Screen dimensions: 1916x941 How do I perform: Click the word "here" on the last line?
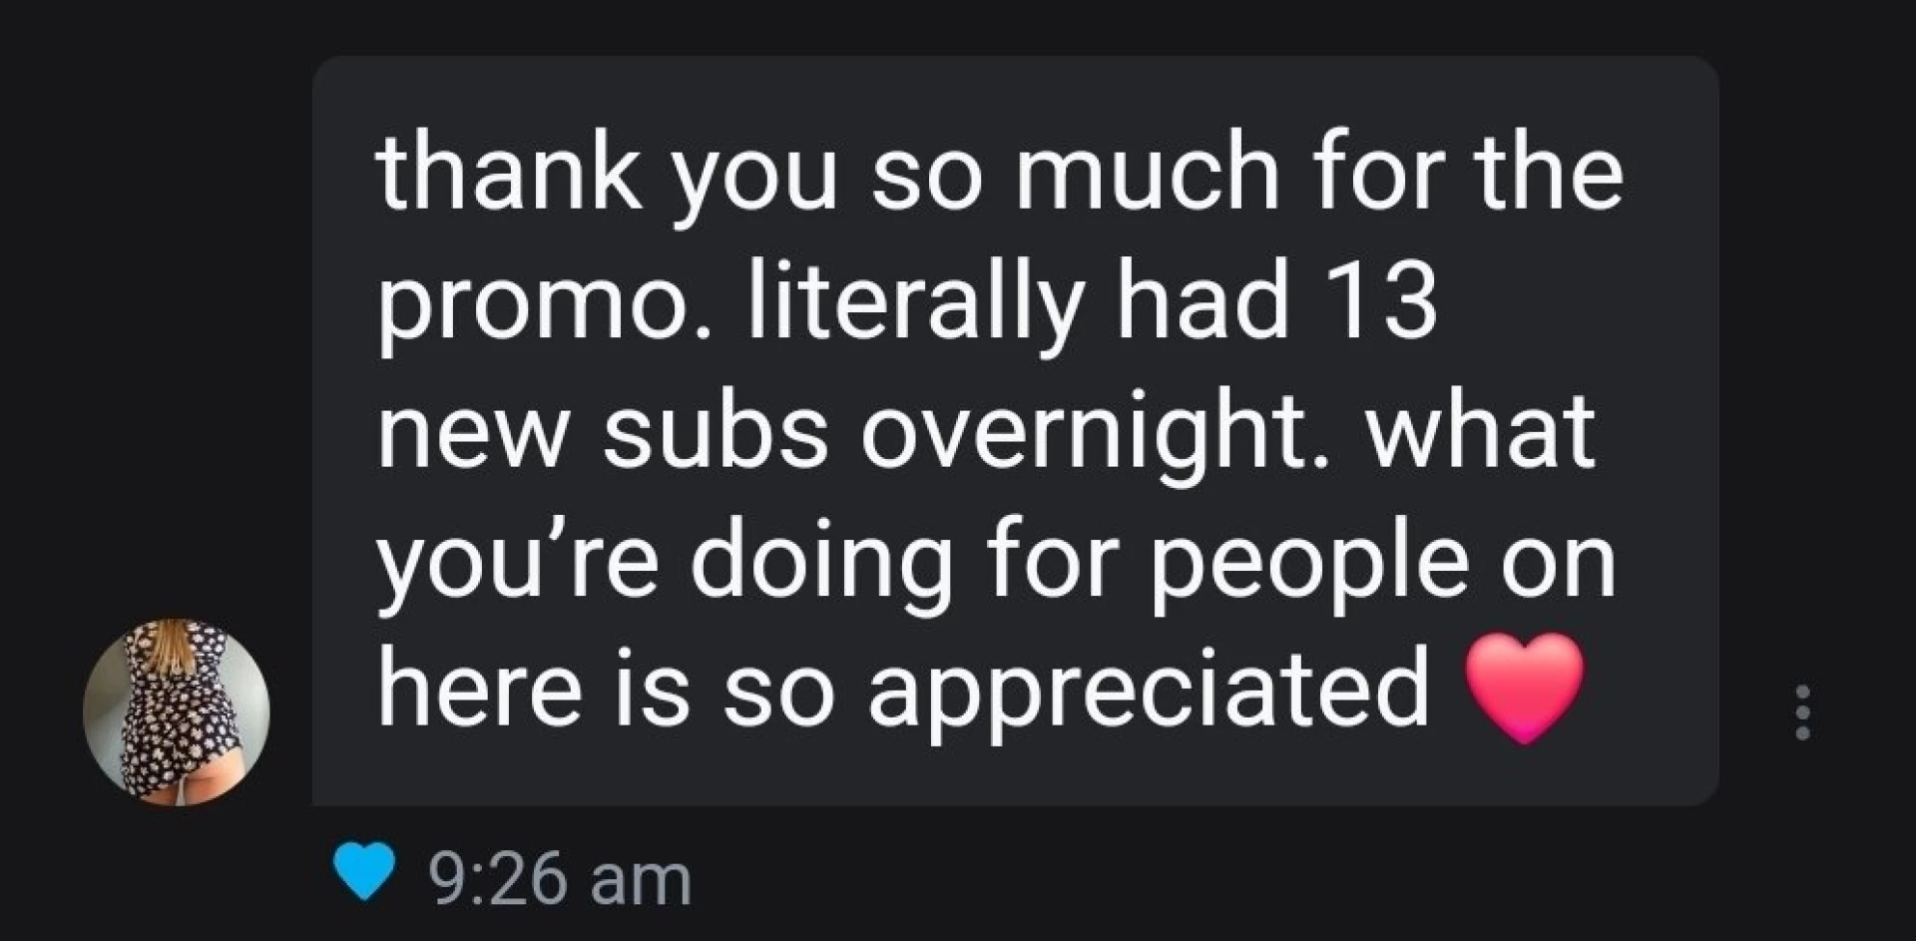pyautogui.click(x=479, y=692)
